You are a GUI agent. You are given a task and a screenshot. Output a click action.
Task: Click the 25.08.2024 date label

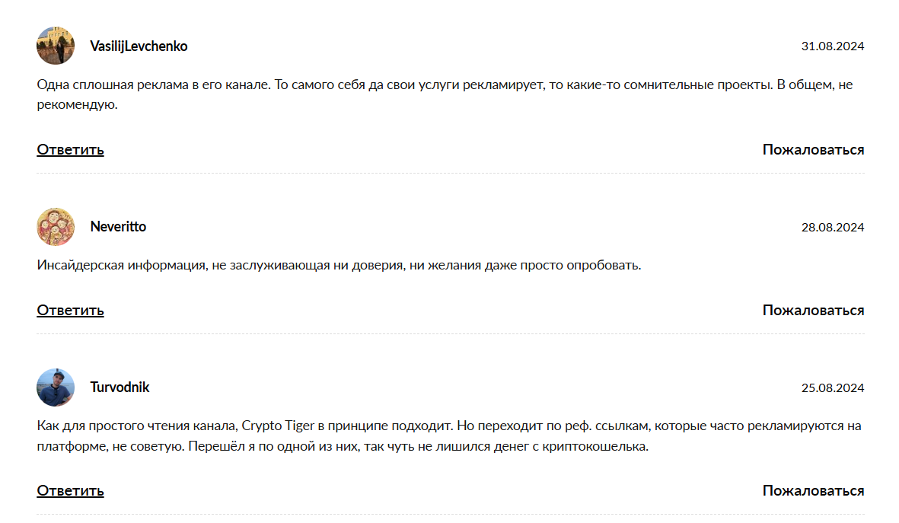[833, 387]
